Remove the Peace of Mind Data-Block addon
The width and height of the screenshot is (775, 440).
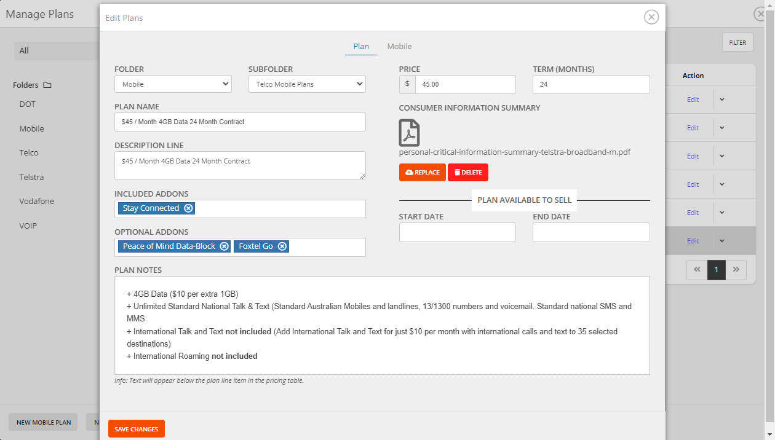tap(225, 246)
